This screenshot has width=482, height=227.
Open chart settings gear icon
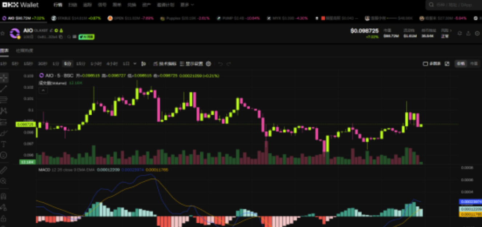(x=208, y=64)
